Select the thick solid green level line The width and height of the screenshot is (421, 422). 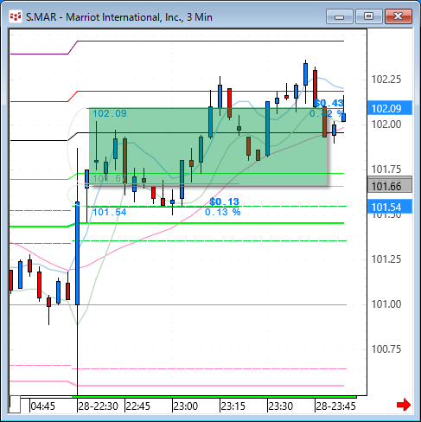point(210,223)
